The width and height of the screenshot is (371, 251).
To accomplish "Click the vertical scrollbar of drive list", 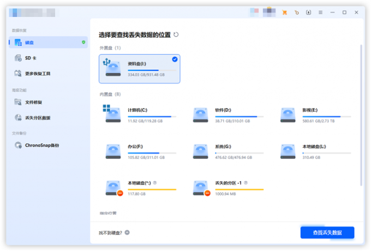I will tap(361, 115).
